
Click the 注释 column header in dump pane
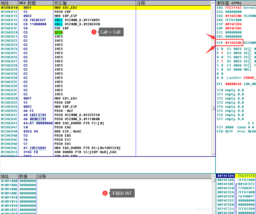coord(124,176)
